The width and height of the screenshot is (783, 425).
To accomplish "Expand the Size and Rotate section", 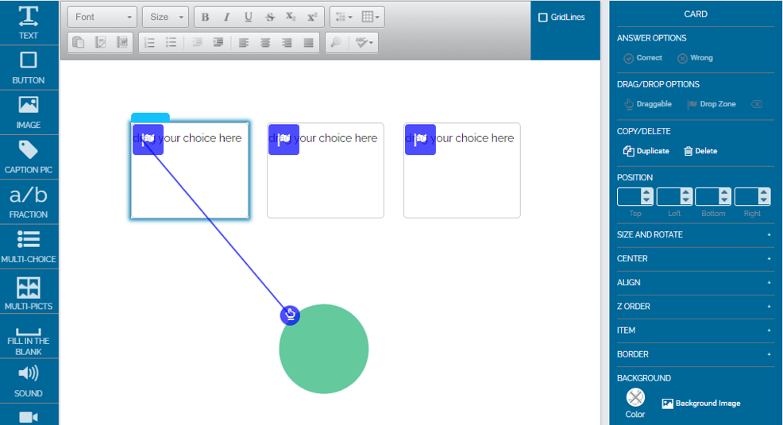I will [695, 234].
